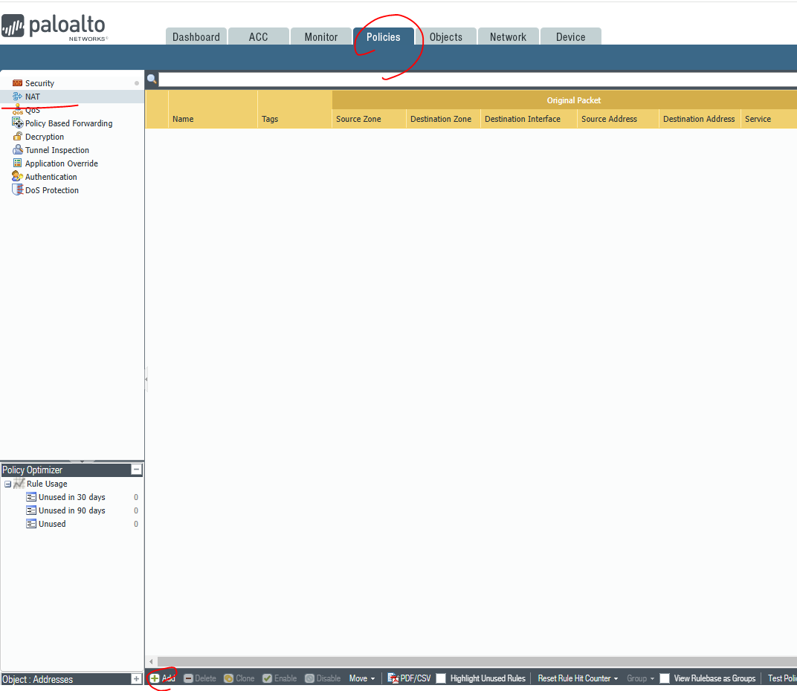Click the Tags column header
This screenshot has height=691, width=797.
295,119
